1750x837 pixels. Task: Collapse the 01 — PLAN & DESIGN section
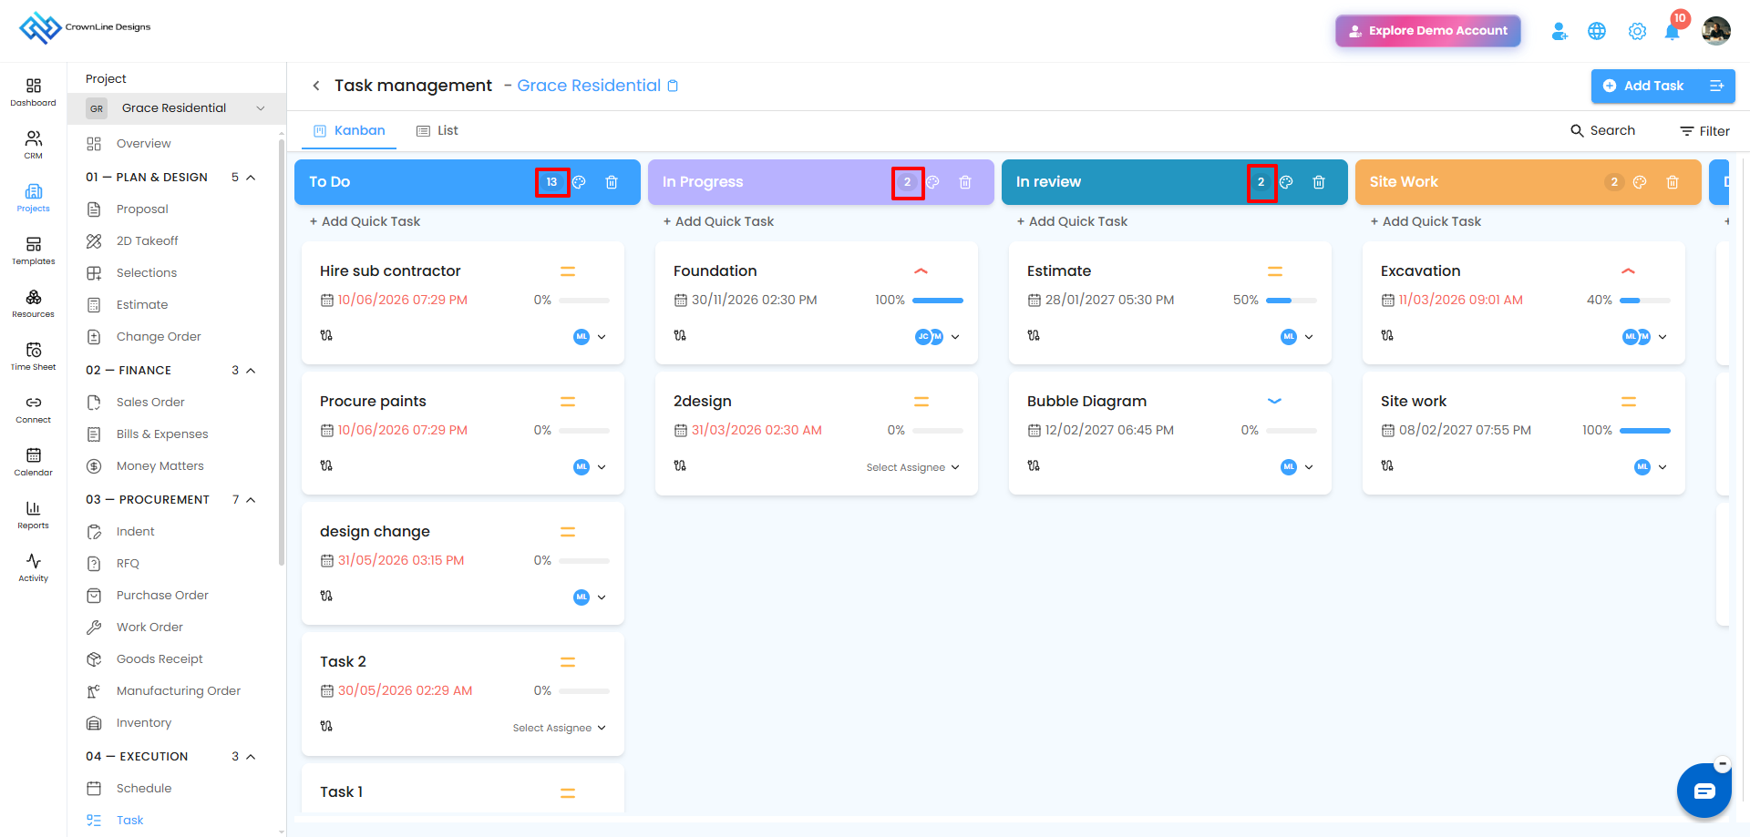251,178
